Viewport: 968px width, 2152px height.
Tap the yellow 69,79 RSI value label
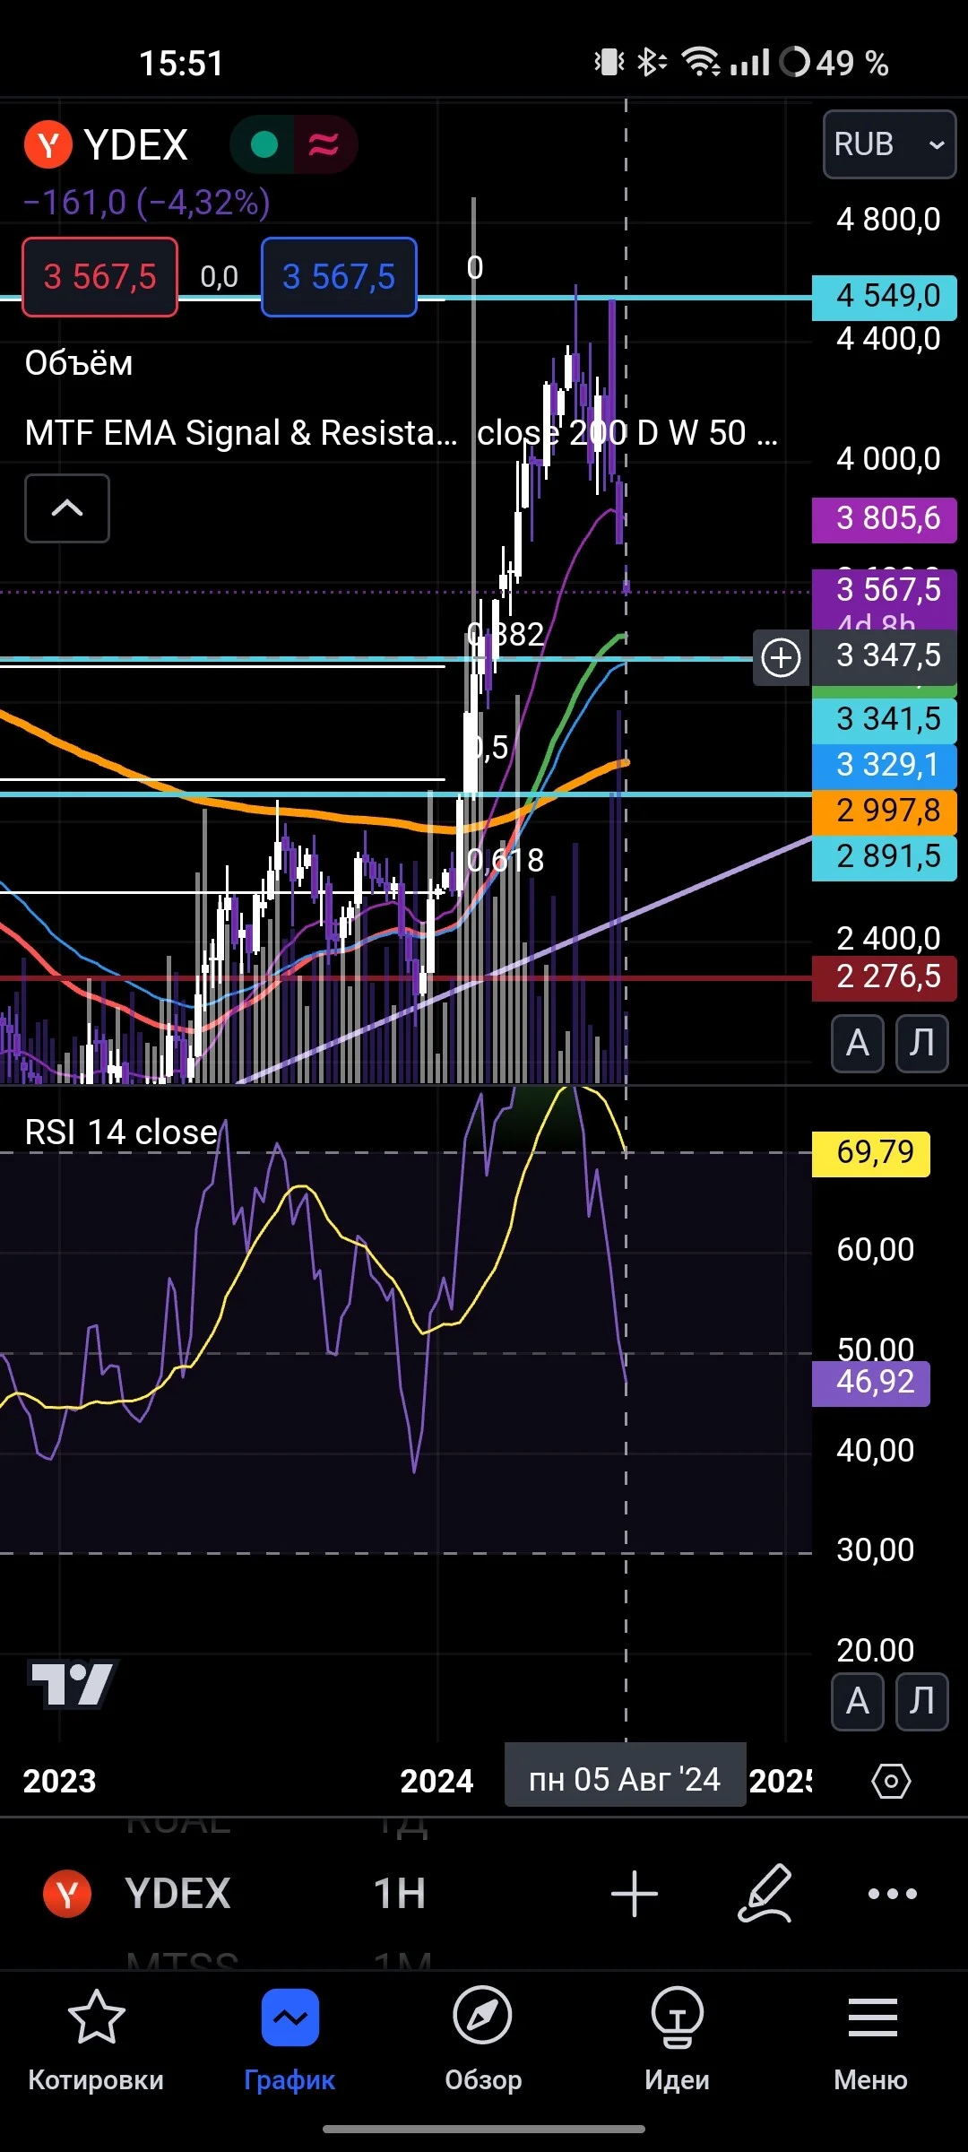coord(871,1153)
